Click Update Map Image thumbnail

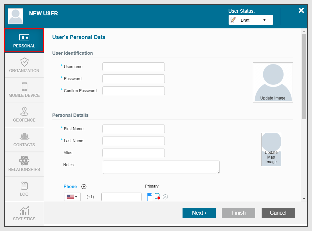click(271, 149)
